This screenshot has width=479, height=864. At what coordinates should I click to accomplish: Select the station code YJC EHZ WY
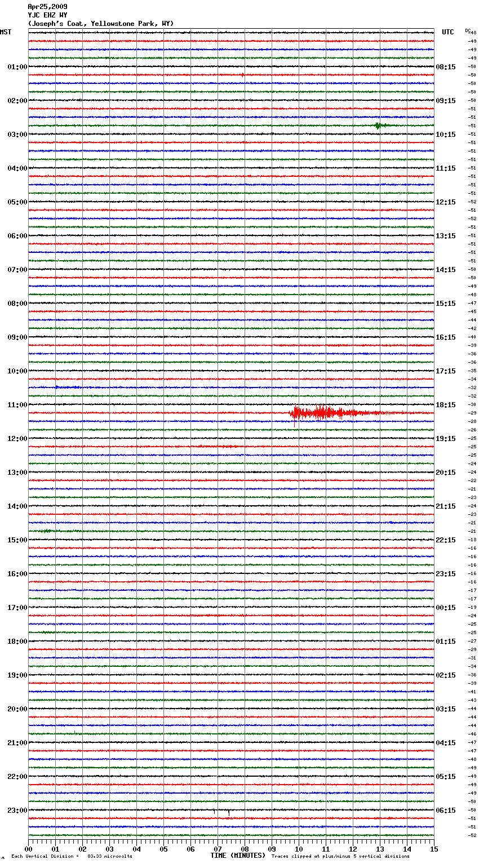47,15
